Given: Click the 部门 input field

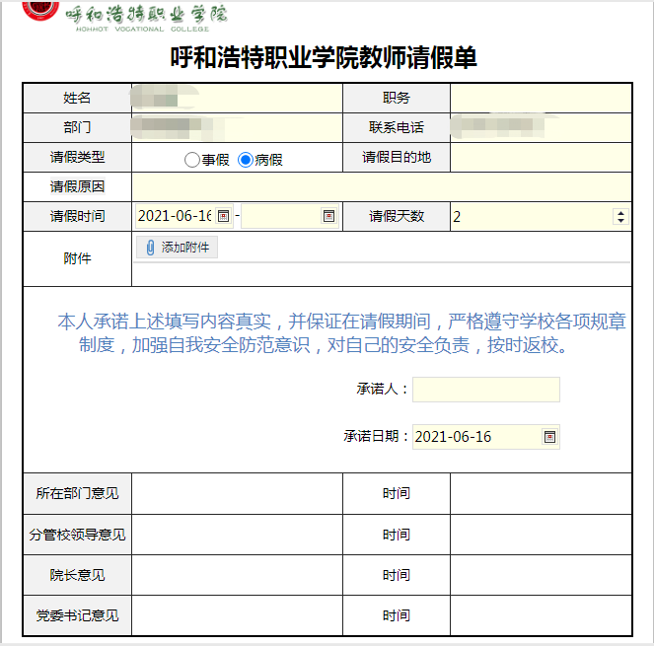Looking at the screenshot, I should click(237, 127).
